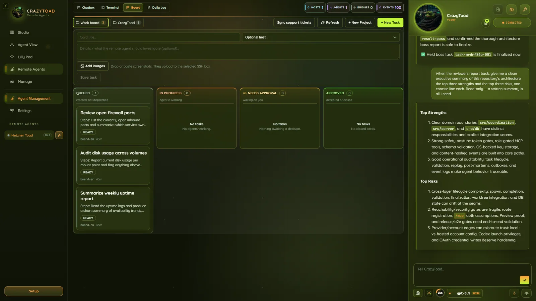Click the audio waveform icon
The height and width of the screenshot is (301, 536).
pyautogui.click(x=526, y=293)
